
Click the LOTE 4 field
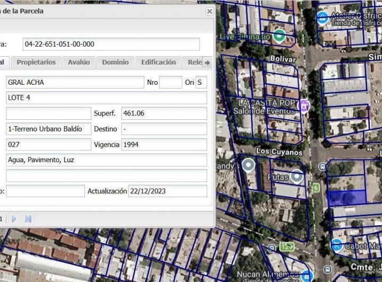pyautogui.click(x=107, y=98)
